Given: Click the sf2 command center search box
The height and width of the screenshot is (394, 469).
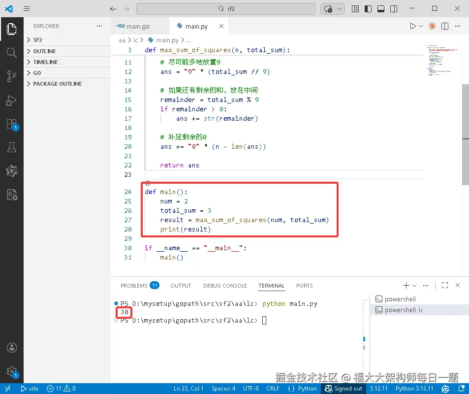Looking at the screenshot, I should [226, 9].
